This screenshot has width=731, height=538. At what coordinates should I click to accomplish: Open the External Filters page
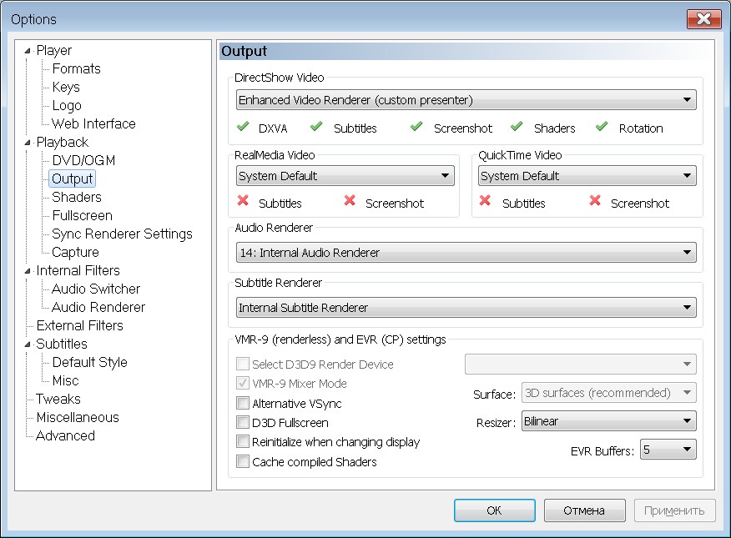[80, 325]
